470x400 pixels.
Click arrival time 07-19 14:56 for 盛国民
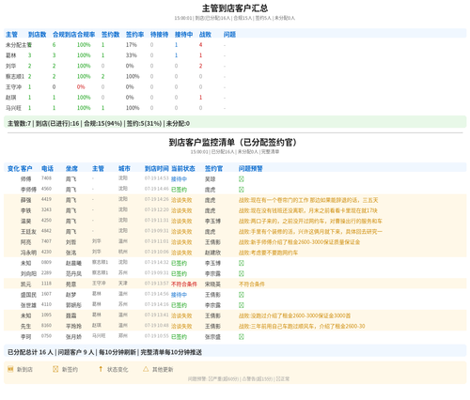click(157, 294)
